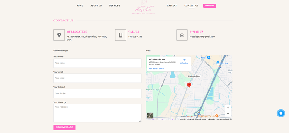Zoom in the map with plus

[x=228, y=108]
